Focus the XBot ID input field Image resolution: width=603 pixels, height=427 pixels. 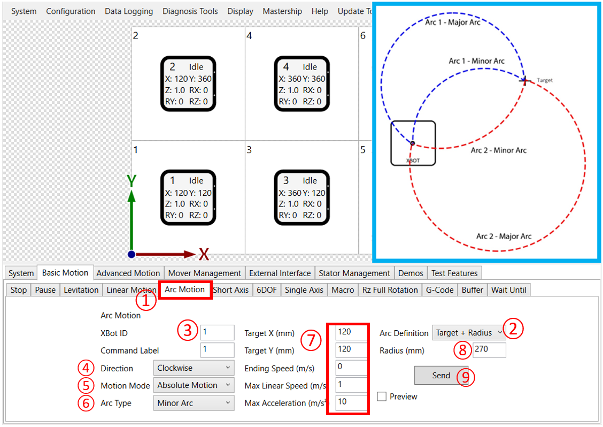[x=217, y=332]
